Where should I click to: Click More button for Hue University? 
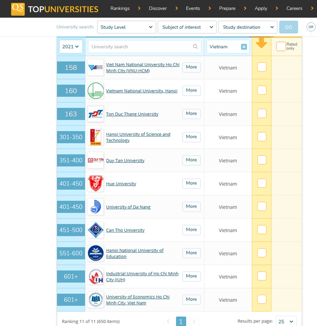191,183
